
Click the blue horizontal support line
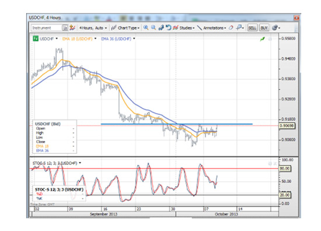(177, 124)
